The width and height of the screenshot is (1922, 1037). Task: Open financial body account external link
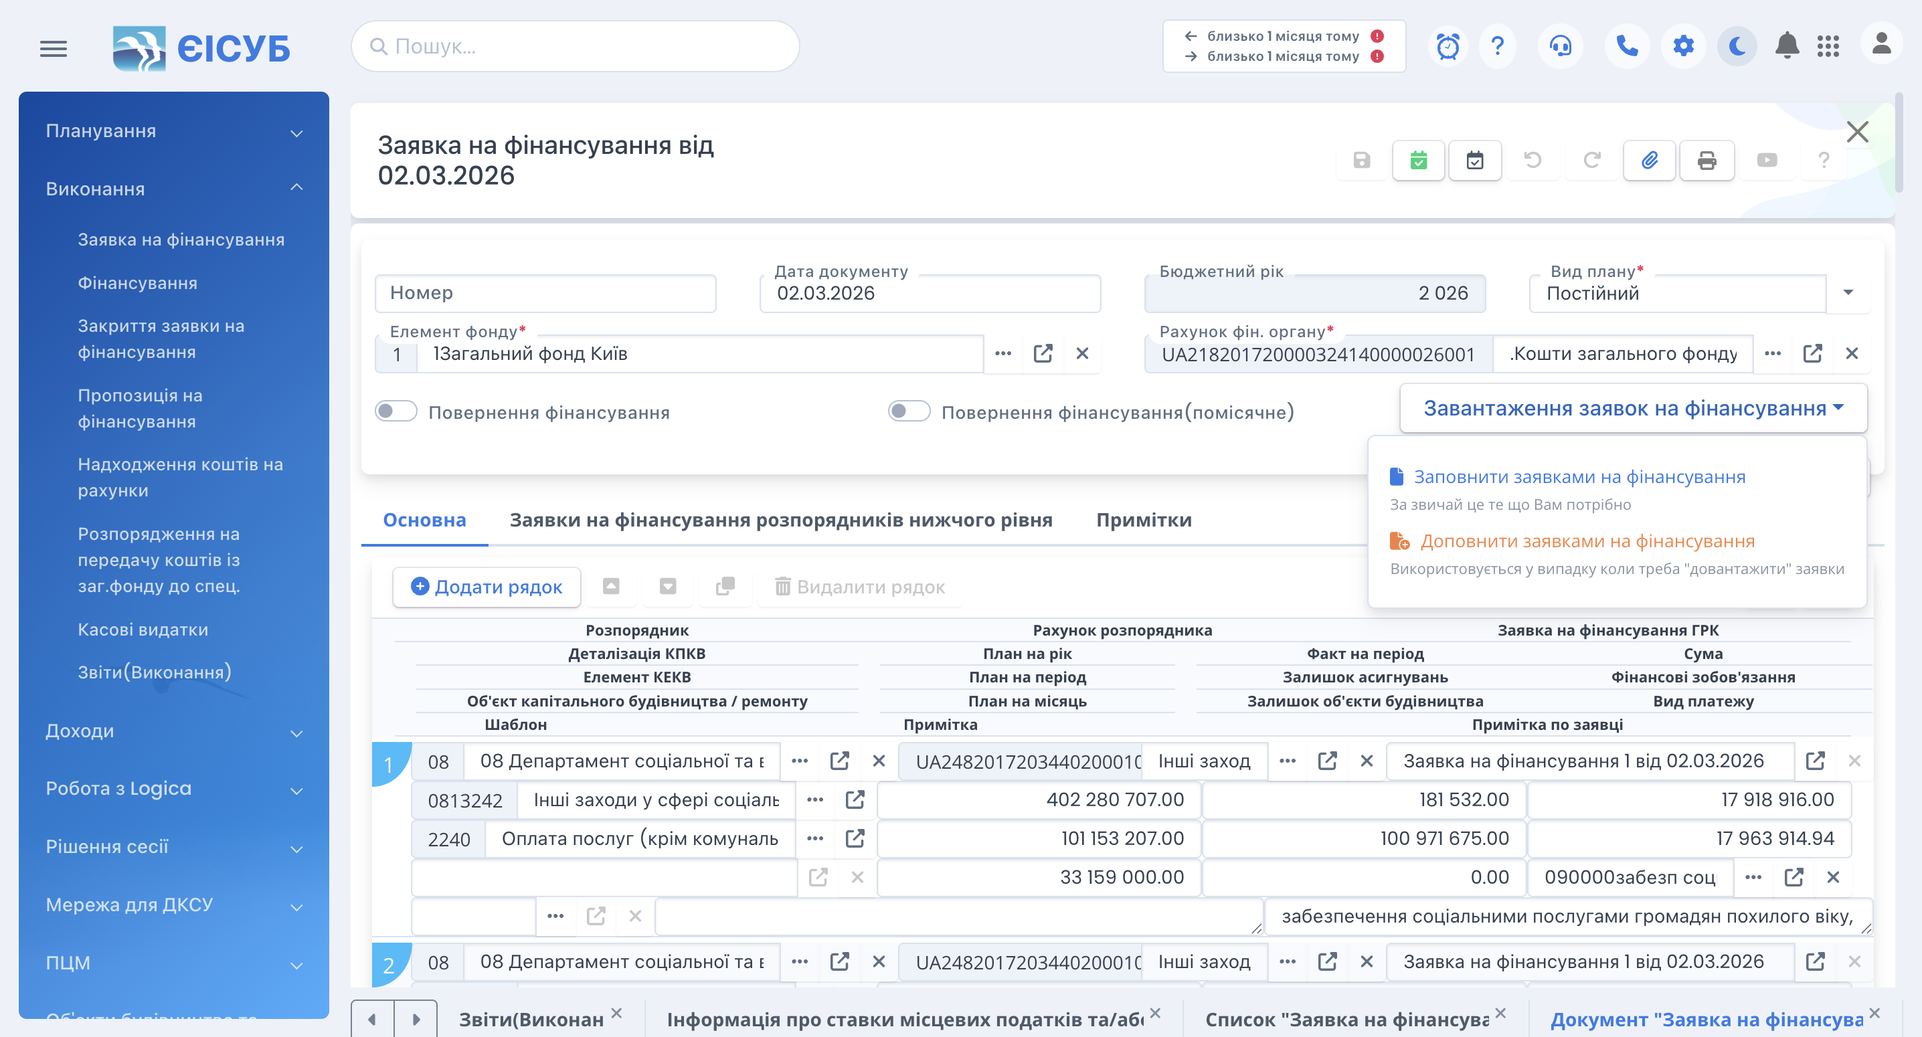pyautogui.click(x=1812, y=354)
